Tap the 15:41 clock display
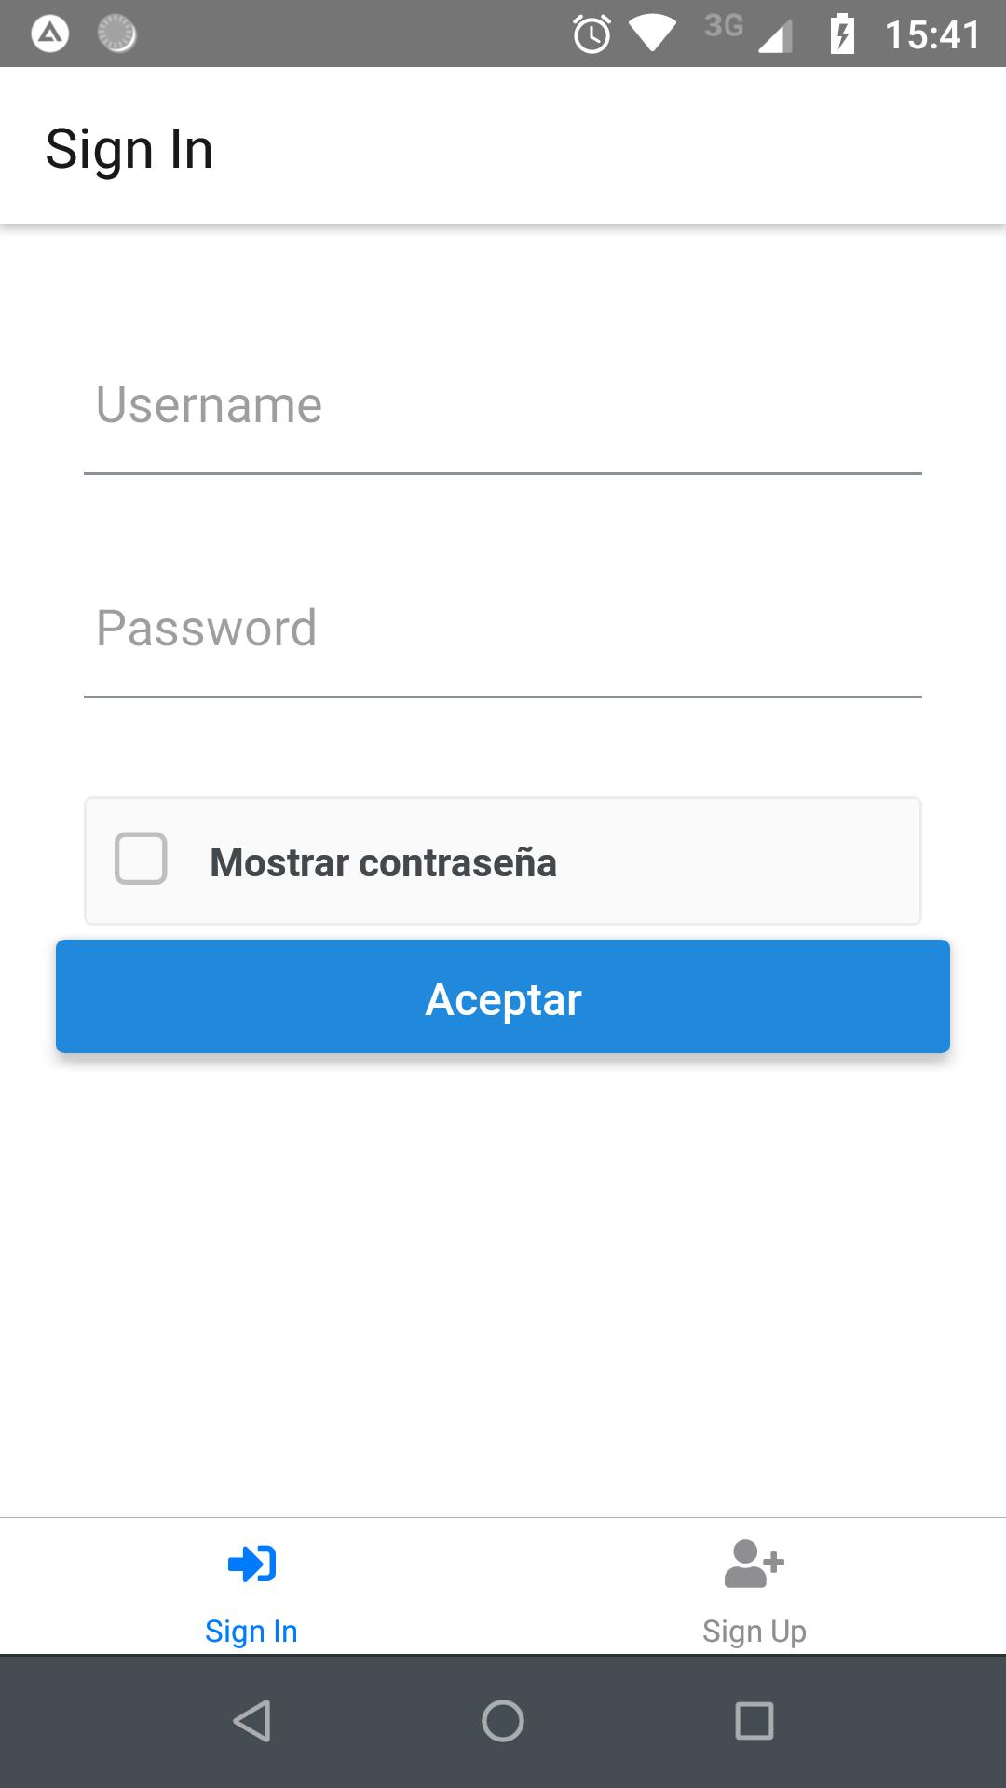The height and width of the screenshot is (1788, 1006). click(x=932, y=35)
